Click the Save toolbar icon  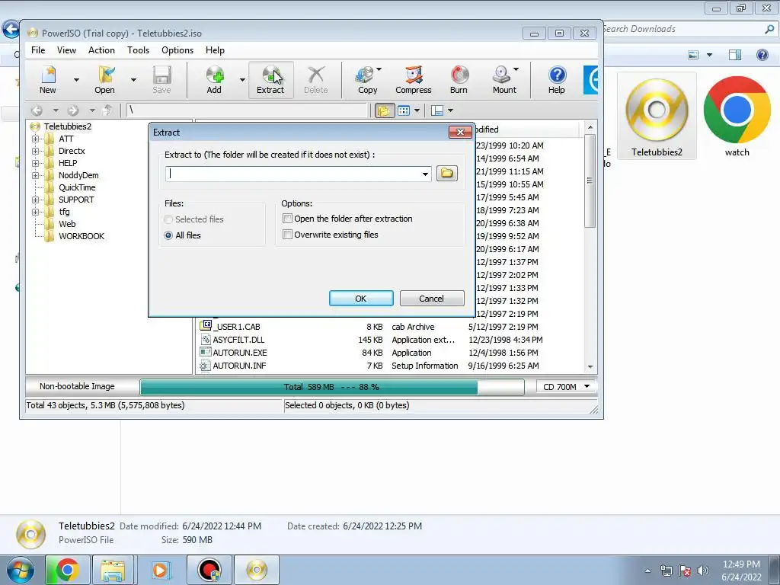coord(161,79)
